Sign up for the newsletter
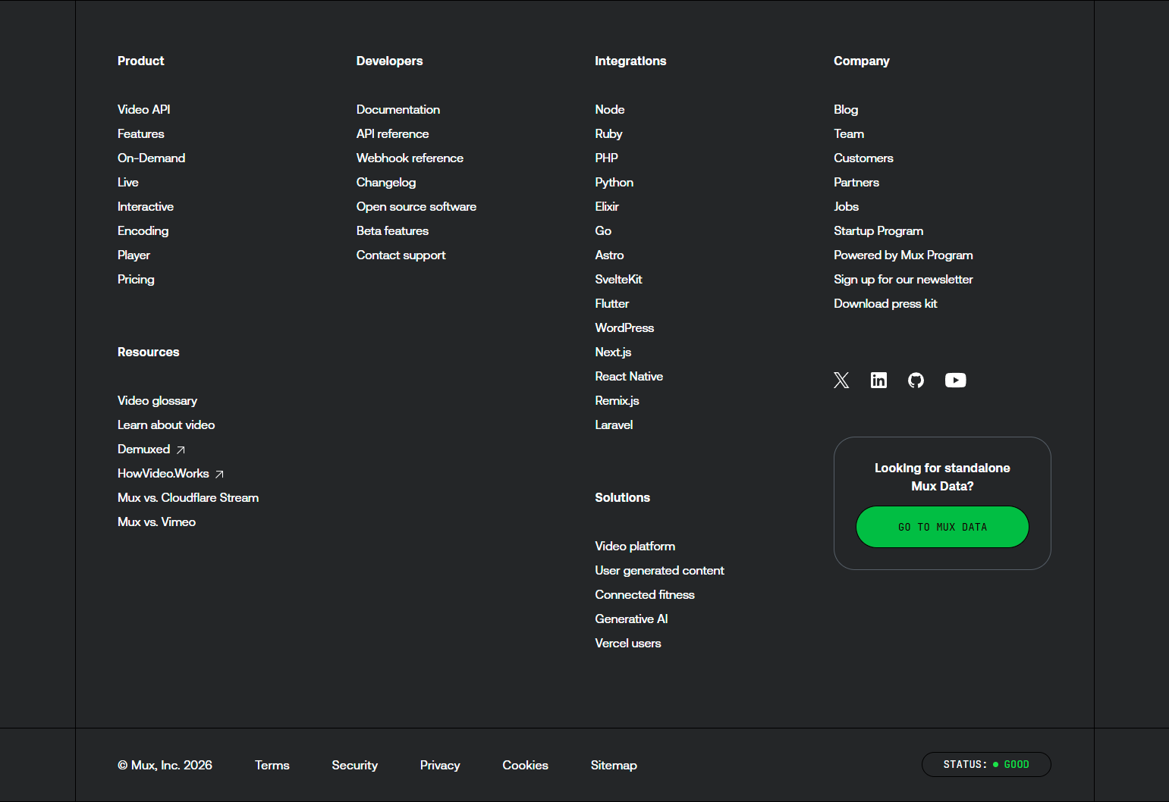Screen dimensions: 1169x802 tap(903, 279)
